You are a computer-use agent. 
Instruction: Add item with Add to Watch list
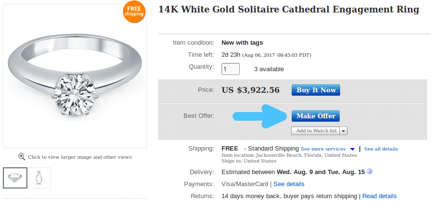click(x=316, y=131)
